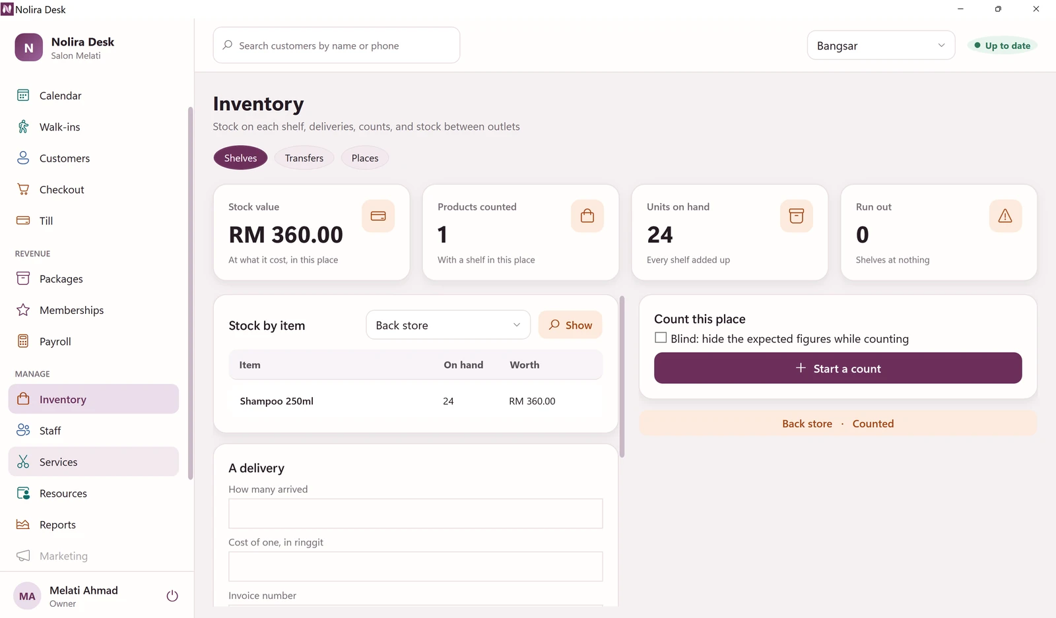Click Start a count button
Image resolution: width=1056 pixels, height=618 pixels.
click(838, 368)
